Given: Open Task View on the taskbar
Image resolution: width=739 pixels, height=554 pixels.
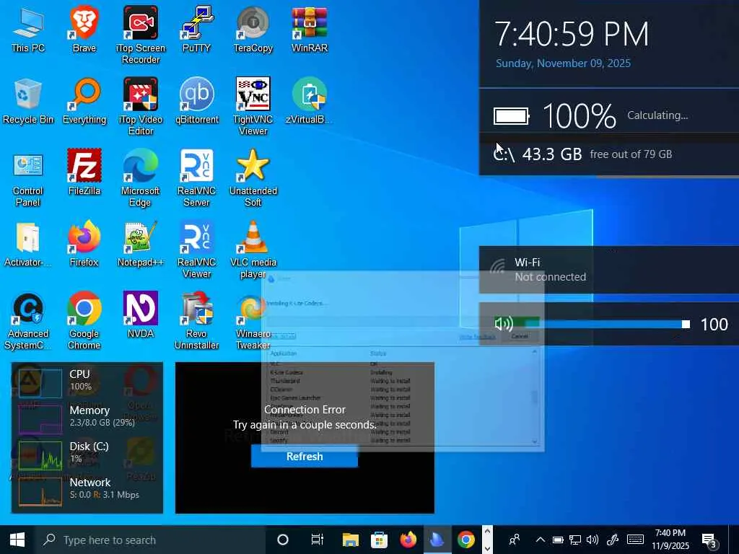Looking at the screenshot, I should pos(318,540).
